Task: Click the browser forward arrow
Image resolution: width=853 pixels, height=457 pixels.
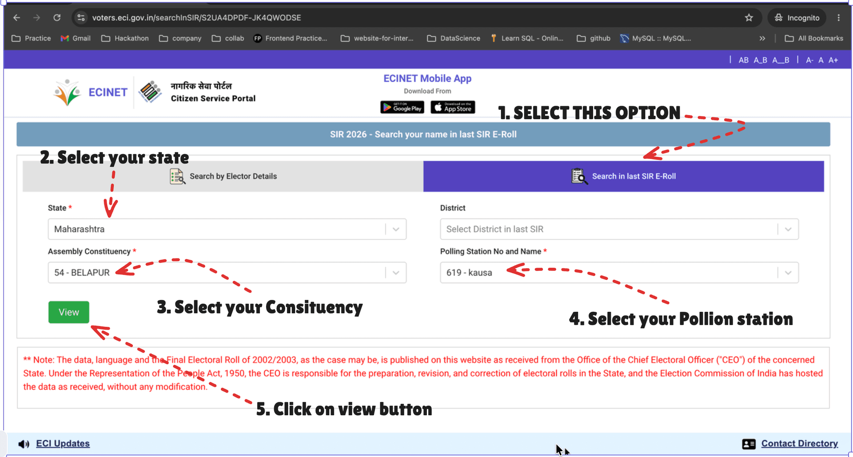Action: 37,18
